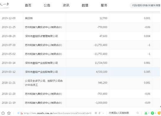Image resolution: width=161 pixels, height=116 pixels.
Task: Select 苏州和瑞九鼎投资中心 in the 2019-05-02 row
Action: pyautogui.click(x=44, y=54)
